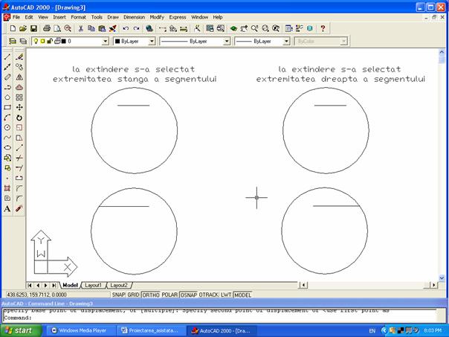449x337 pixels.
Task: Choose the Multiline Text tool
Action: click(x=7, y=209)
